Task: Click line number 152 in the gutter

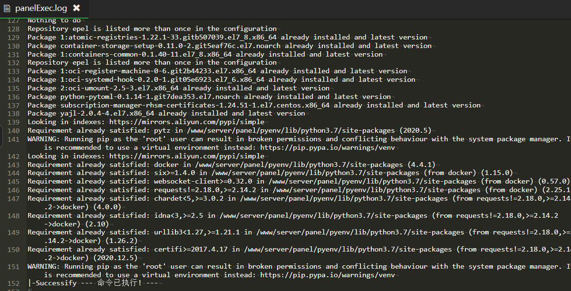Action: click(14, 283)
